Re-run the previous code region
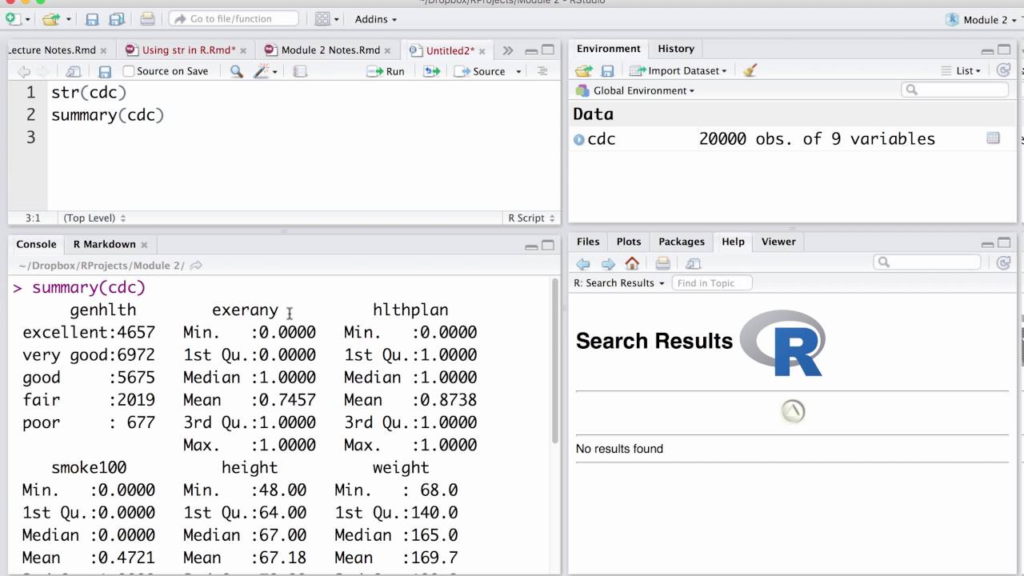 click(x=432, y=71)
